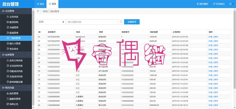The image size is (236, 109).
Task: Open 详情 for row ID 15
Action: (x=210, y=84)
